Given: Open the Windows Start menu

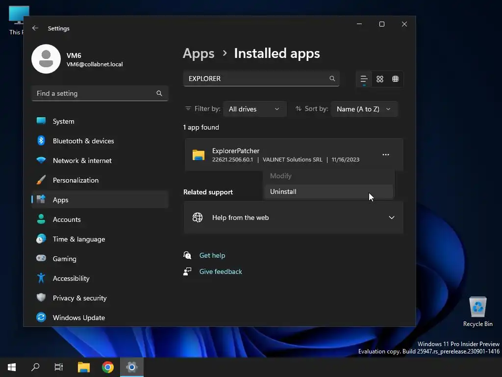Looking at the screenshot, I should click(x=12, y=367).
